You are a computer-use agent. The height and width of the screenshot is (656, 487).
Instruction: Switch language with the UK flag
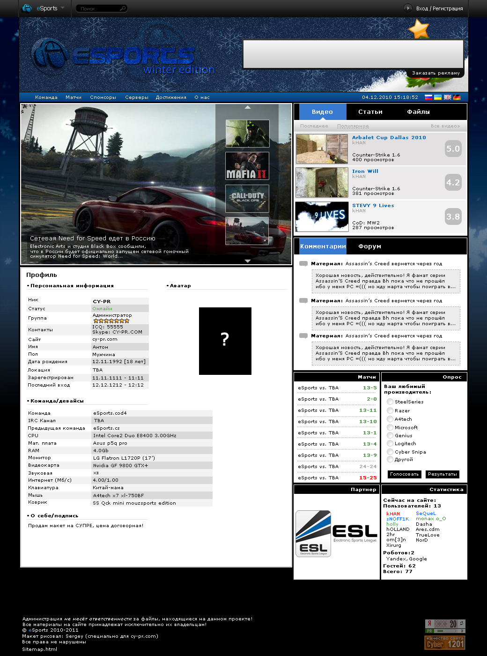(x=448, y=97)
